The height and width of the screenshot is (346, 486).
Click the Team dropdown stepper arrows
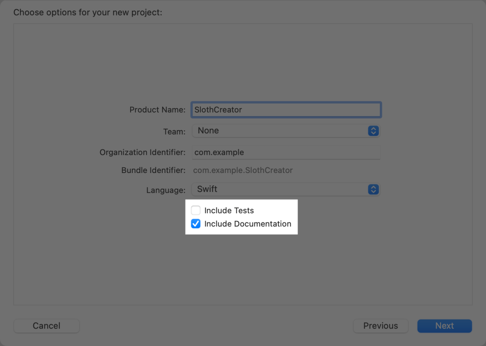[373, 131]
